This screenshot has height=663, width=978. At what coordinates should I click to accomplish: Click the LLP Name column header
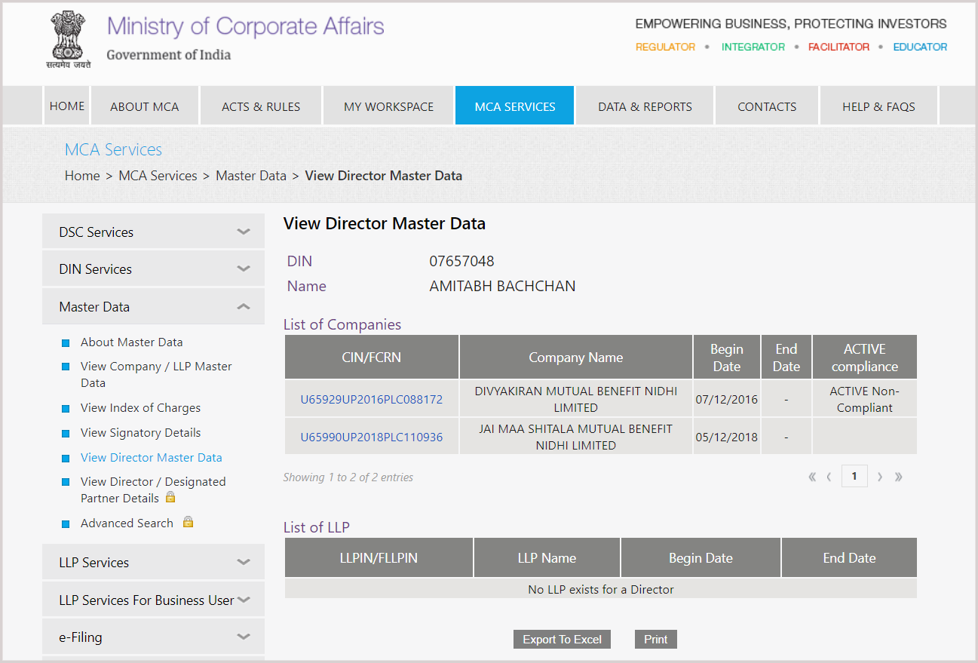(x=547, y=558)
